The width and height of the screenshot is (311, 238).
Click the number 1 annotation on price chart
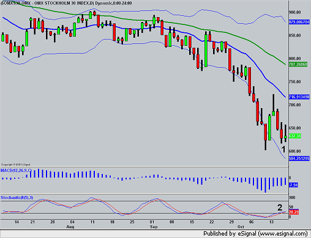click(283, 150)
